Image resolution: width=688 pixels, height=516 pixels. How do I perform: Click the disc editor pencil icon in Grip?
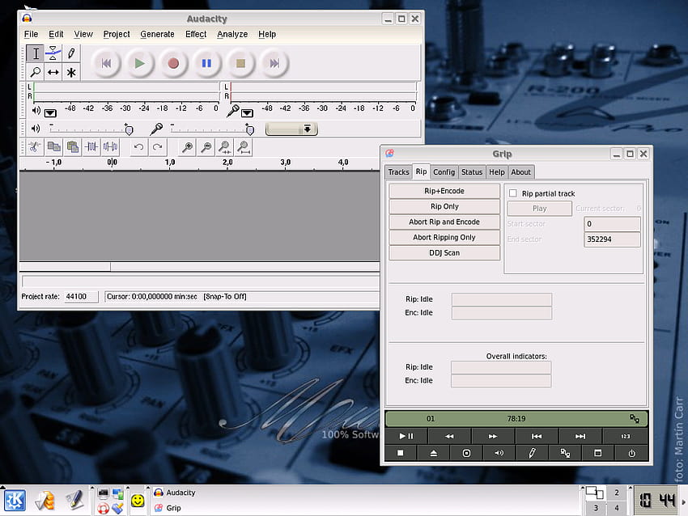(533, 453)
